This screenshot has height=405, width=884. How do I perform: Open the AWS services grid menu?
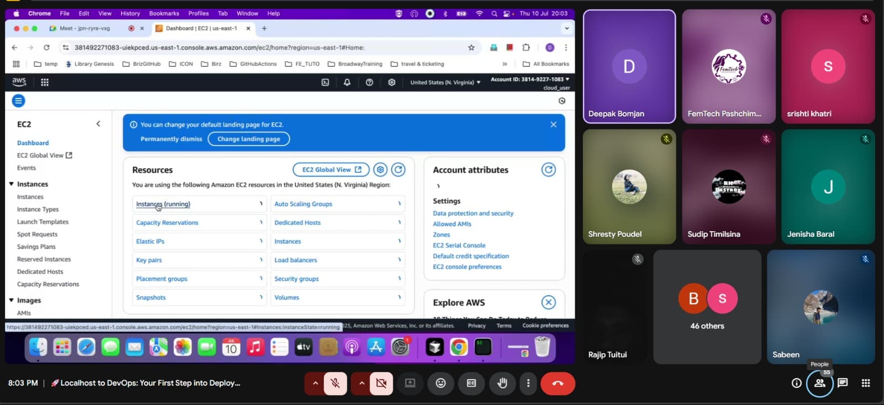(45, 82)
